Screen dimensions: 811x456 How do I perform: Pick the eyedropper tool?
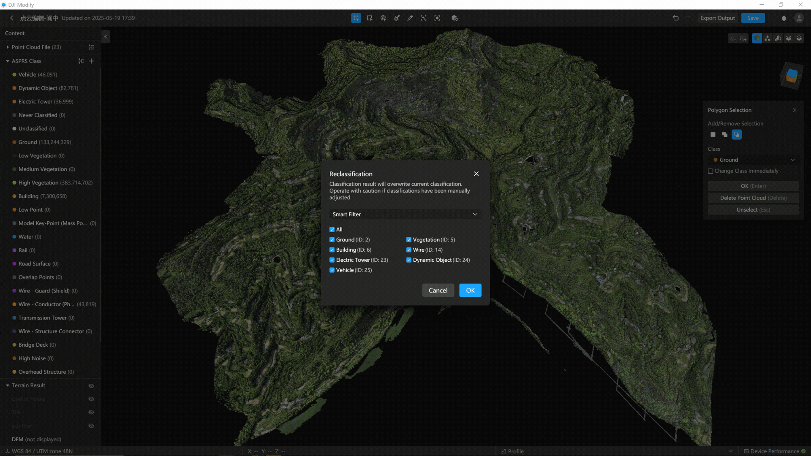tap(410, 18)
